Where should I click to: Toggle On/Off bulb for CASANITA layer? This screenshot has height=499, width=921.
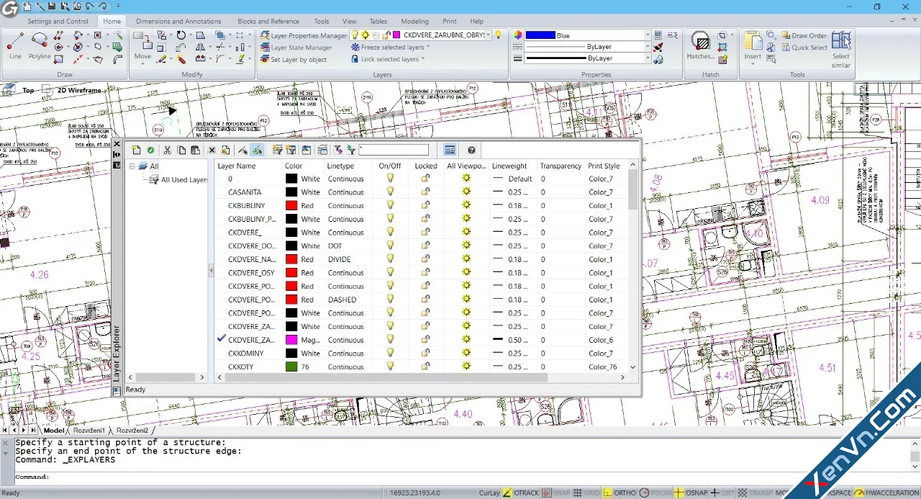coord(391,192)
